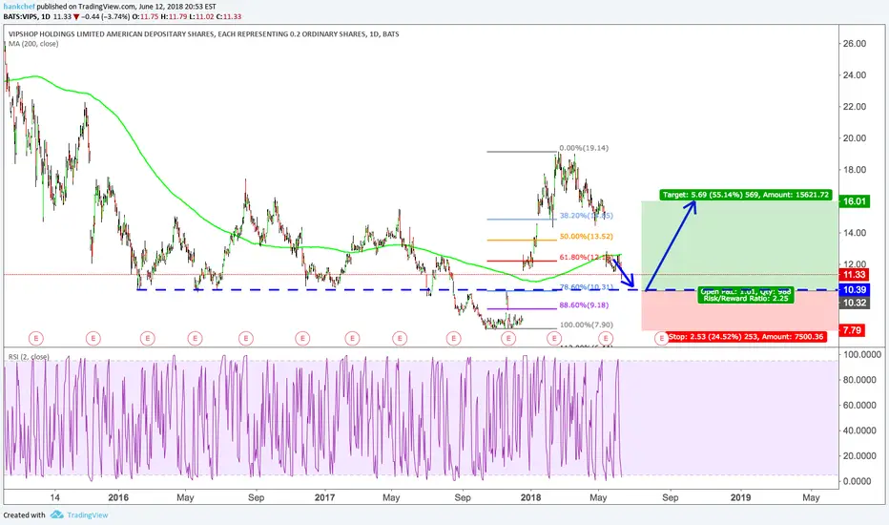Image resolution: width=889 pixels, height=525 pixels.
Task: Select the red Stop 2.53 (24.52%) label
Action: [x=747, y=337]
